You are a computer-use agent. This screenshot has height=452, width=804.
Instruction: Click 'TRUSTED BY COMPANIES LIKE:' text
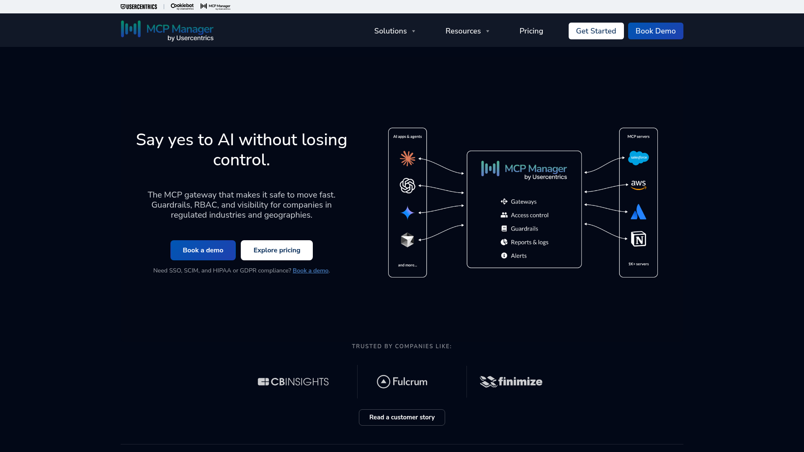(402, 346)
